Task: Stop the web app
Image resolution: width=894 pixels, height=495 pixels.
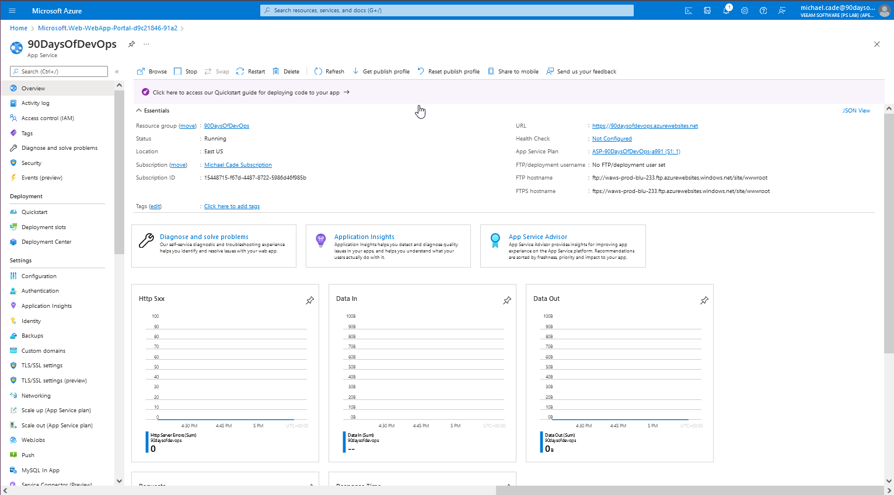Action: [x=186, y=72]
